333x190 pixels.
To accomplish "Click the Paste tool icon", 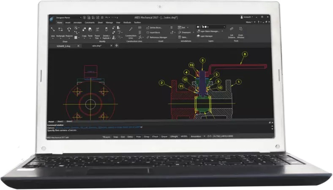I will point(90,29).
